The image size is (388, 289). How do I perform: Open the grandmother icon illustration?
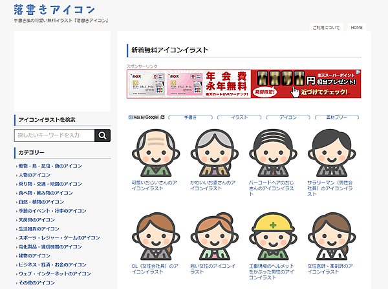tap(215, 153)
